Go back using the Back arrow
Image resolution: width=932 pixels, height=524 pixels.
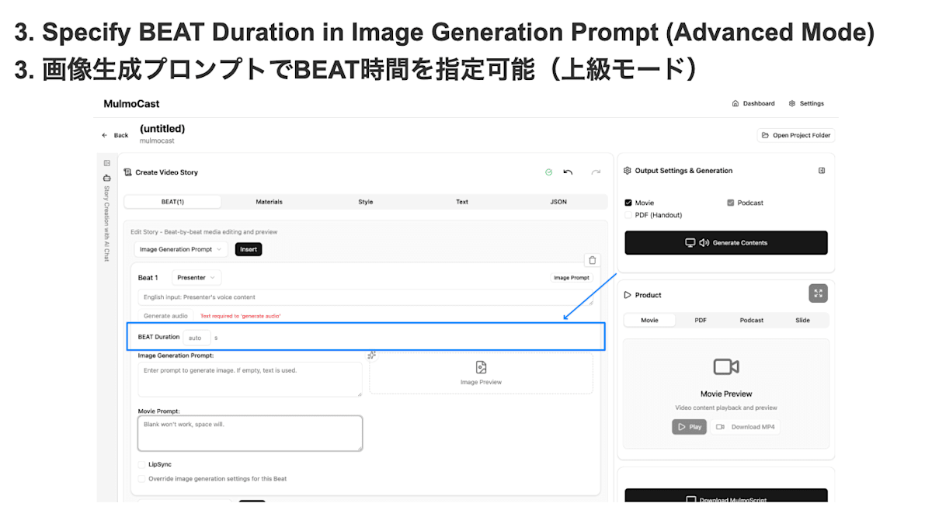click(115, 135)
